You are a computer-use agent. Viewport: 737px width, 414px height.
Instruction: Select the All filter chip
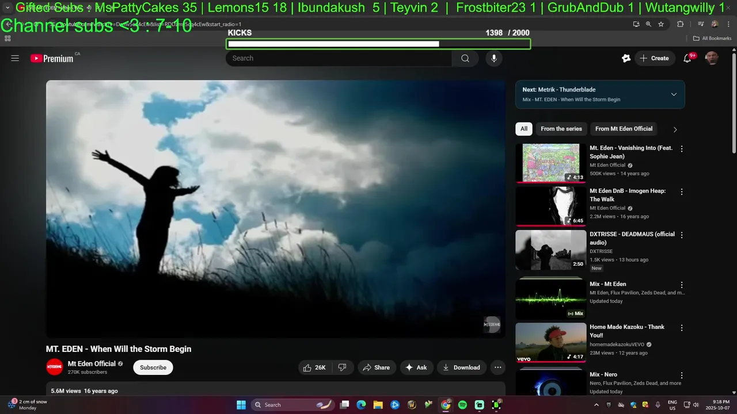(x=524, y=129)
